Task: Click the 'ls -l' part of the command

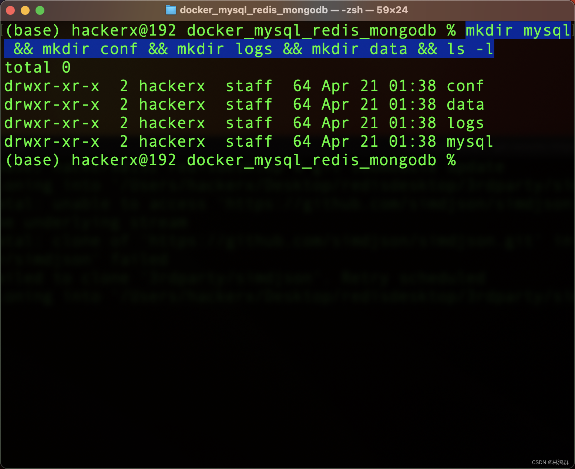Action: (470, 49)
